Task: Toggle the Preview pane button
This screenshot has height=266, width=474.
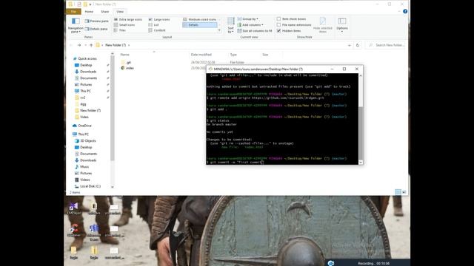Action: point(96,21)
